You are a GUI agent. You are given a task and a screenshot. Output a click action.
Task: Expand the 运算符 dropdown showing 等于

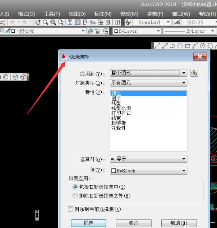click(x=148, y=159)
